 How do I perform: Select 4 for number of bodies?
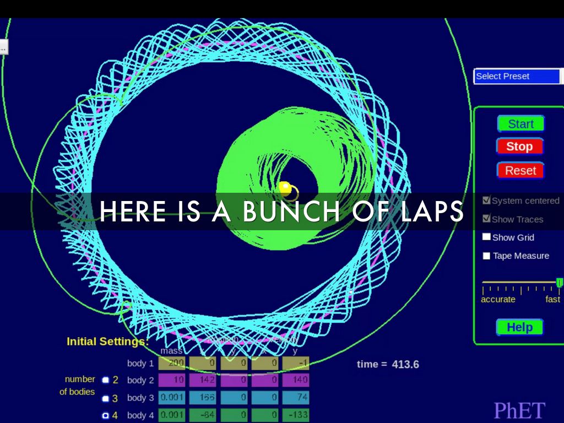pyautogui.click(x=106, y=415)
